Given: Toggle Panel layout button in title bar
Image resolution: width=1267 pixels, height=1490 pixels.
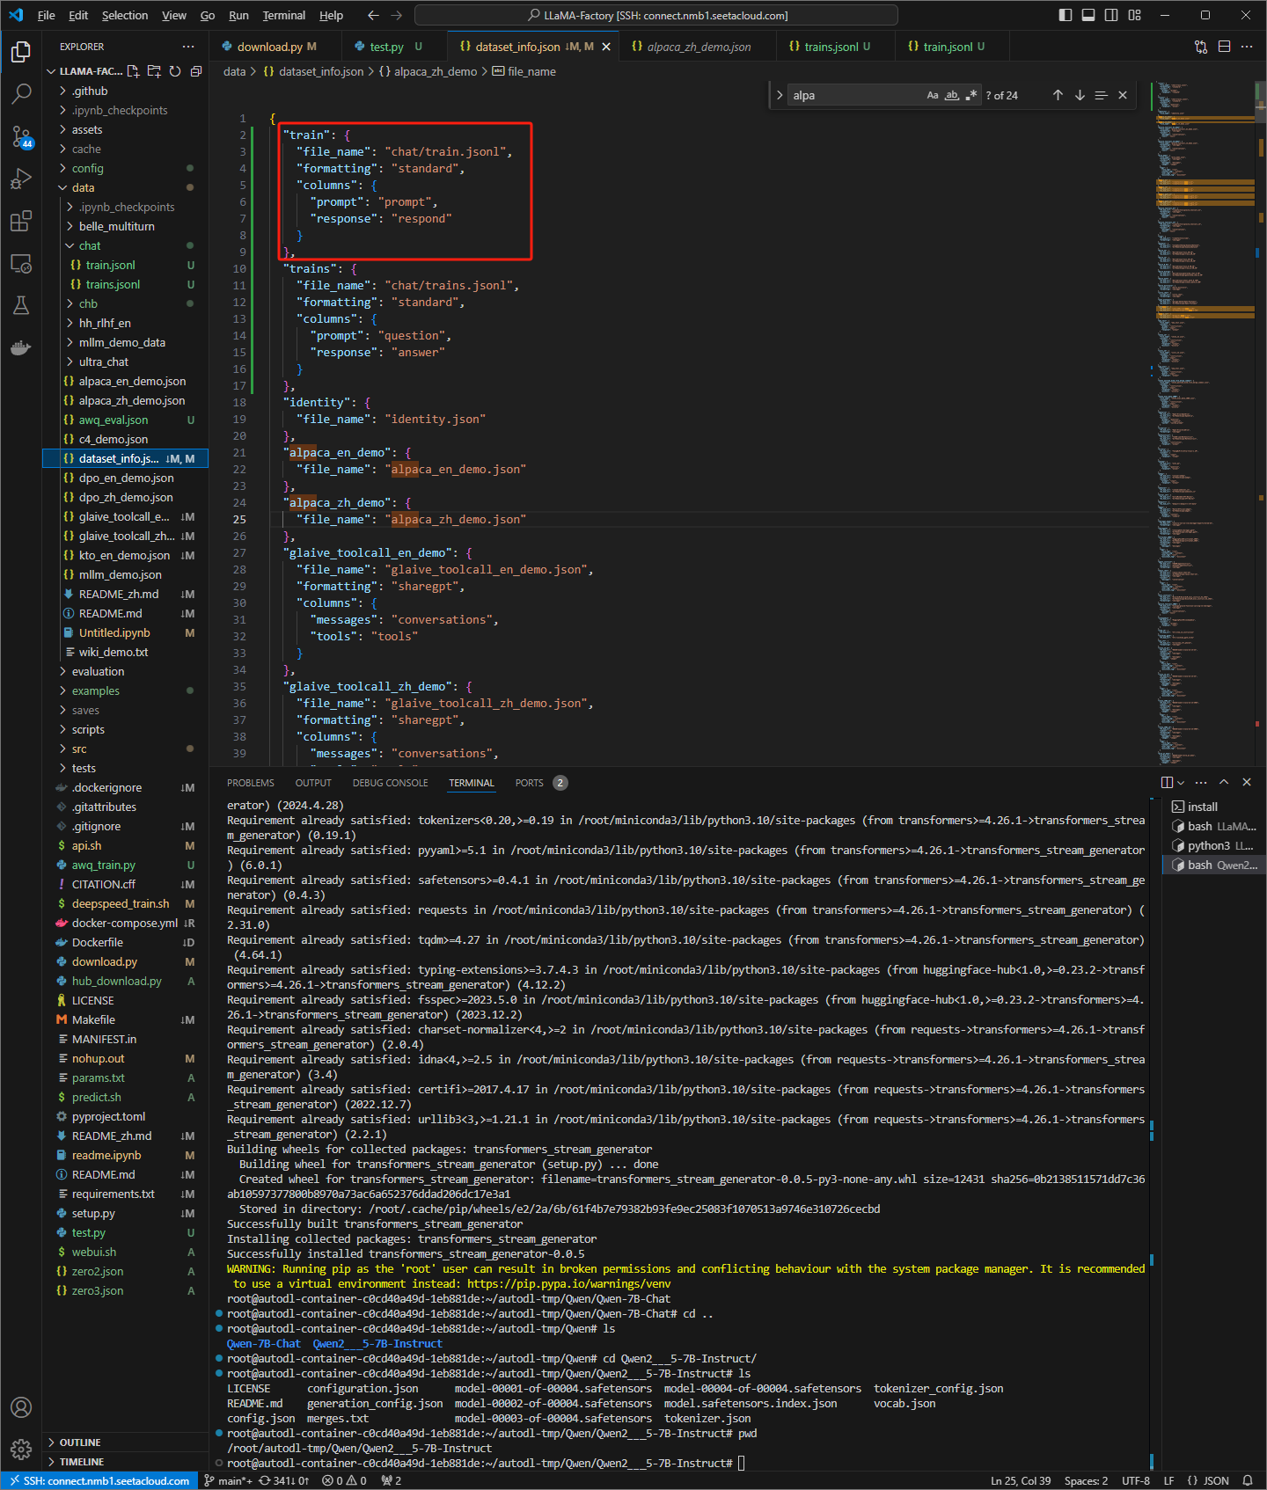Looking at the screenshot, I should [x=1088, y=15].
